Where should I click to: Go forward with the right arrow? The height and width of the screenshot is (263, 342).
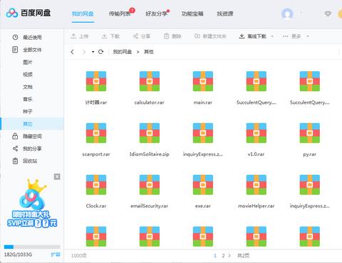[x=83, y=52]
